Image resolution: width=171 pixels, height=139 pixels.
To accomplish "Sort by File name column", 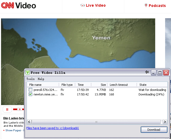I will [43, 85].
